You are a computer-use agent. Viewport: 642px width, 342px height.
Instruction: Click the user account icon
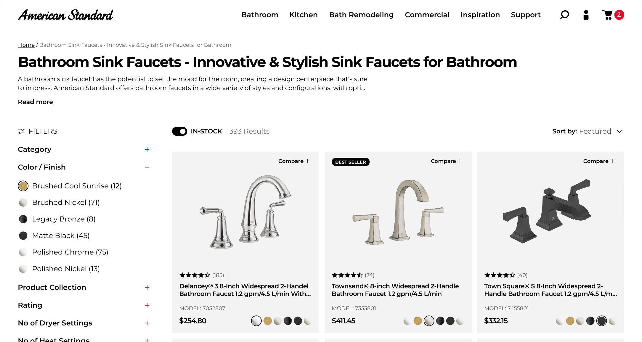[585, 14]
